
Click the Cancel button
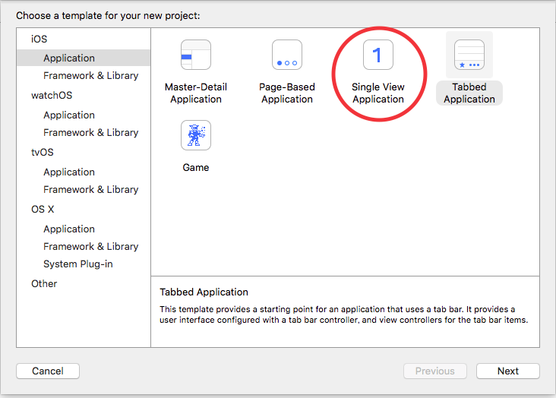pyautogui.click(x=48, y=371)
